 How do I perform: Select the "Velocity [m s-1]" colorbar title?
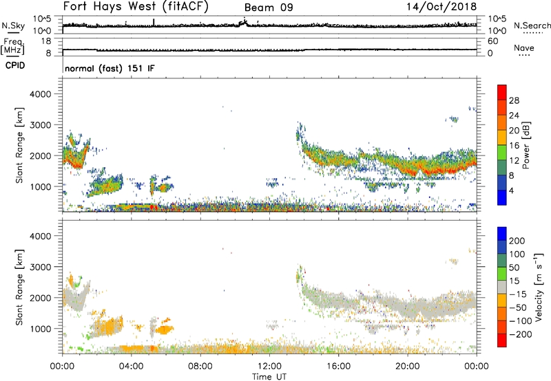coord(539,287)
